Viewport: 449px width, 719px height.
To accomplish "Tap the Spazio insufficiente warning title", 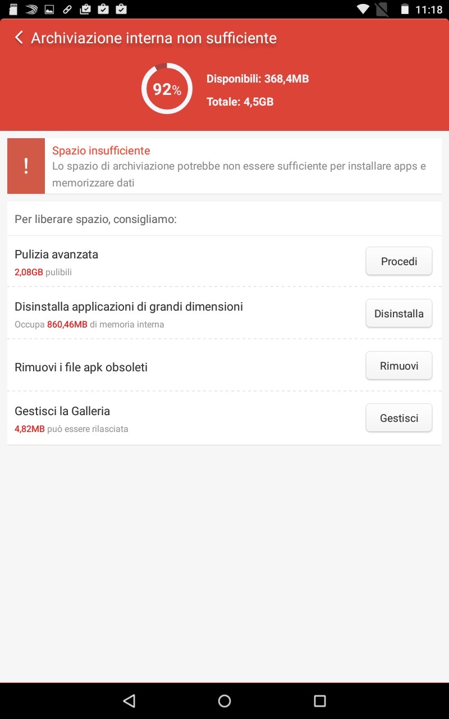I will (x=101, y=151).
